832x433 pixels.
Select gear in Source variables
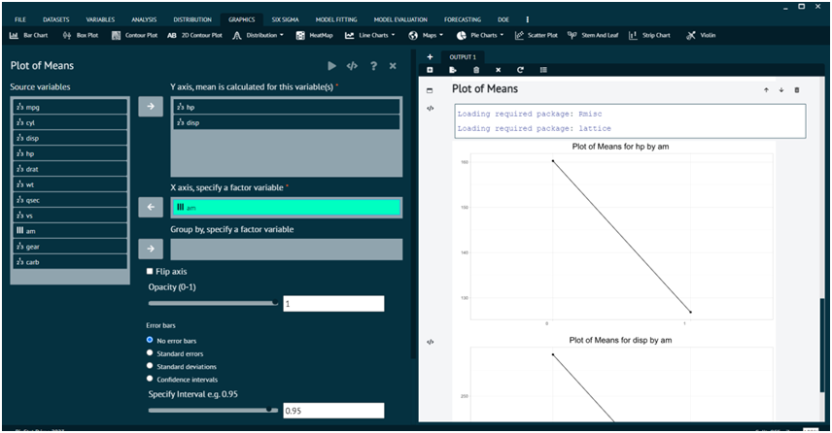(70, 247)
